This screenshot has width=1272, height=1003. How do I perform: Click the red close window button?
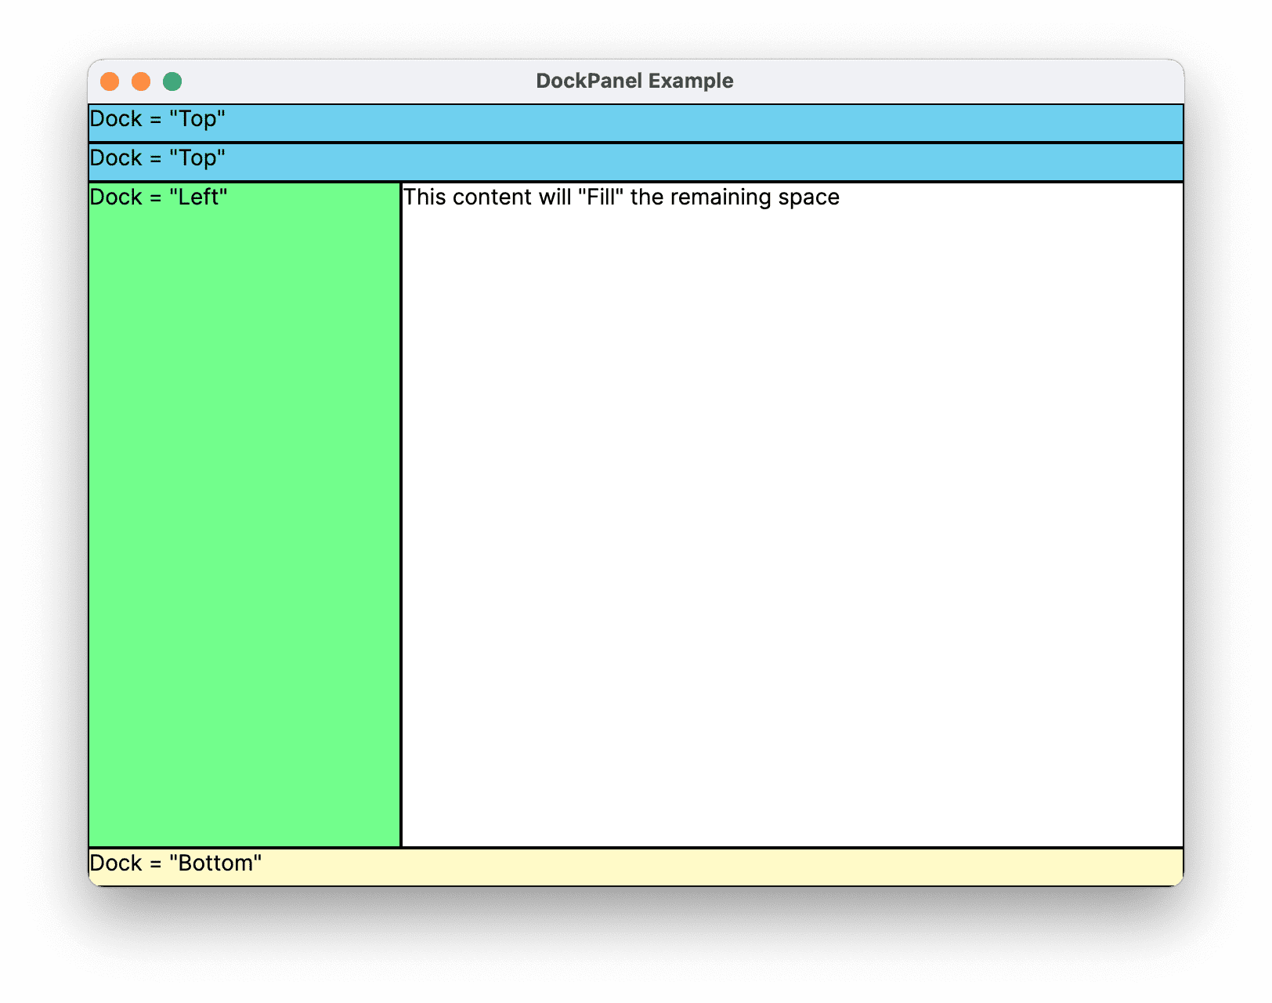point(111,81)
